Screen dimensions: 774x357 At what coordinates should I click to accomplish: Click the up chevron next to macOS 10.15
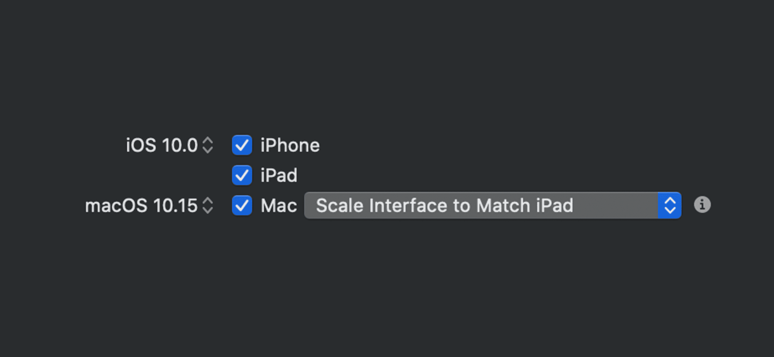pyautogui.click(x=208, y=201)
